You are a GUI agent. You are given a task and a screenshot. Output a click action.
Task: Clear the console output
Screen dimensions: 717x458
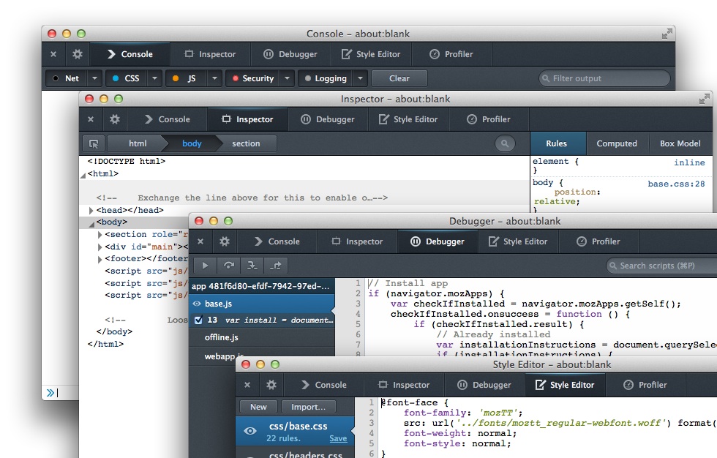point(399,78)
